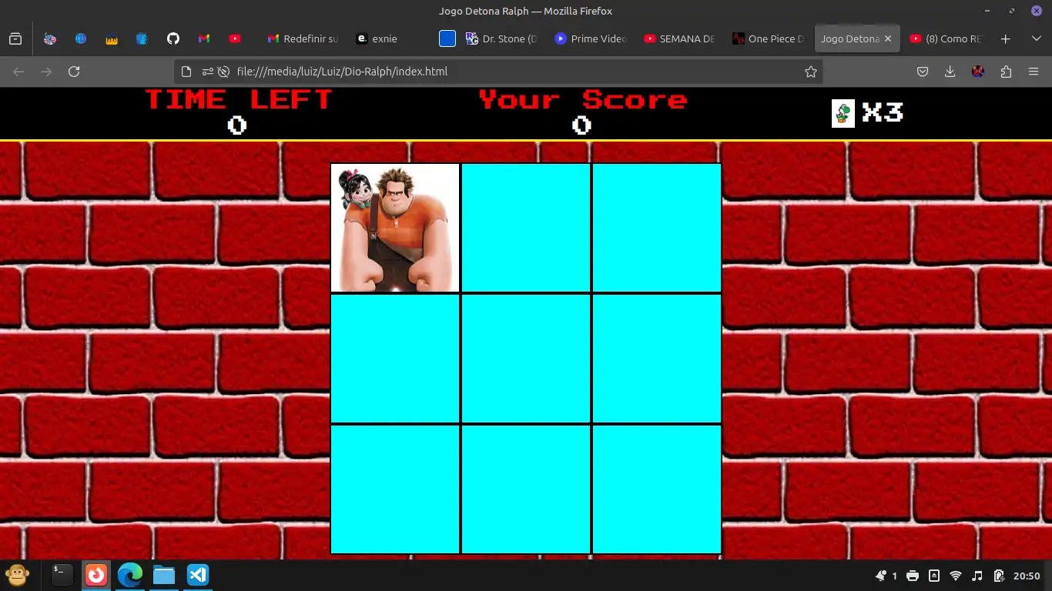Switch to (8) Como RE tab
The image size is (1052, 591).
click(x=946, y=38)
